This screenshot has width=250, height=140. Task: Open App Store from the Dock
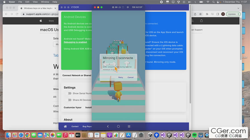click(128, 135)
